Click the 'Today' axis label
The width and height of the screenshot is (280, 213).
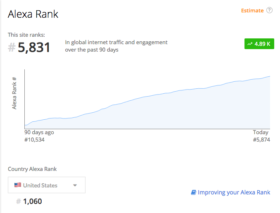pyautogui.click(x=261, y=132)
